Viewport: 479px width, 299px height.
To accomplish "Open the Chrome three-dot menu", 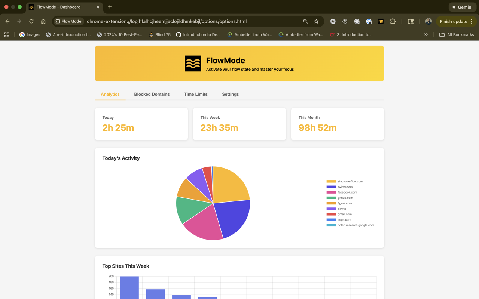I will coord(472,21).
